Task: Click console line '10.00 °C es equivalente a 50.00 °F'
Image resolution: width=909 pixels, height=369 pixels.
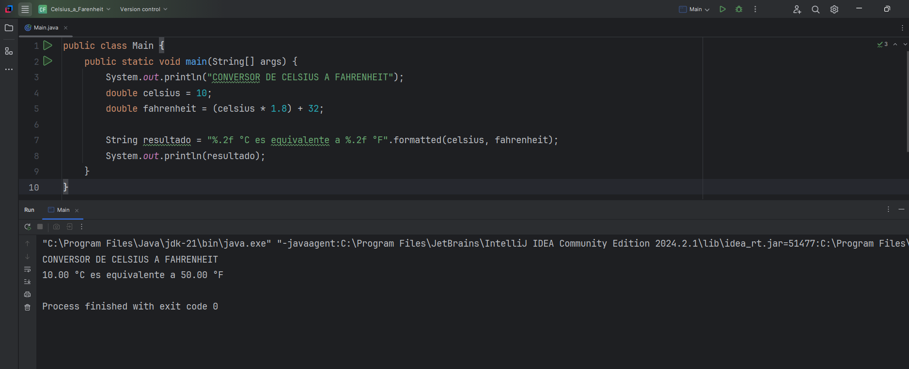Action: pos(133,275)
